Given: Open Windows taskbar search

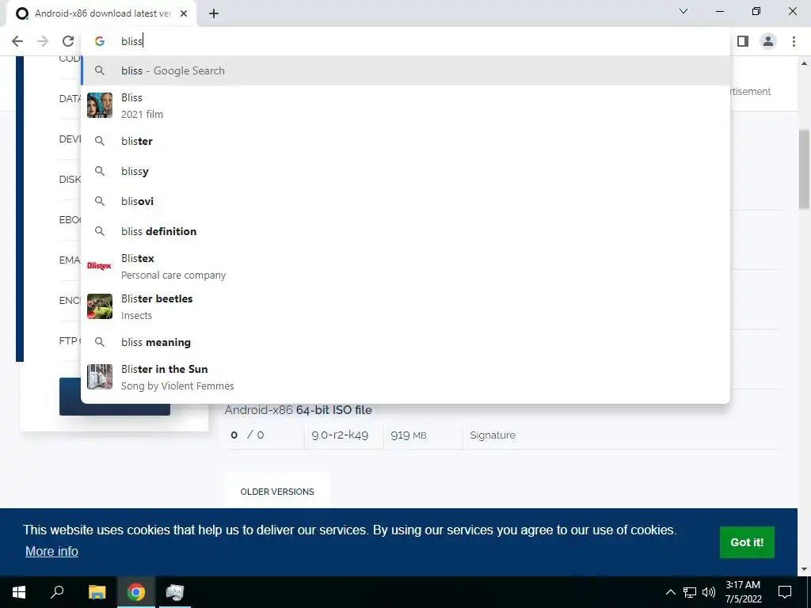Looking at the screenshot, I should (57, 592).
